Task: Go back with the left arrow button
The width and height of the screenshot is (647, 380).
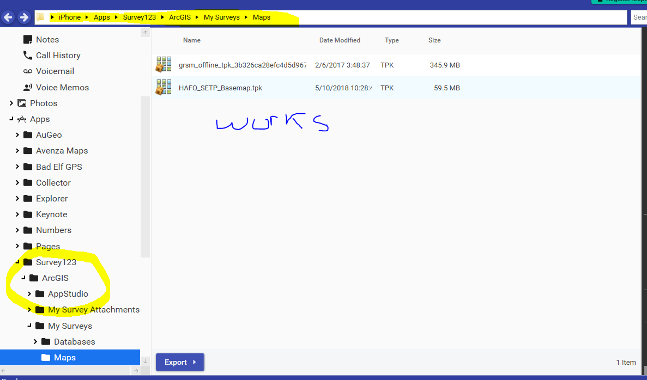Action: [x=8, y=17]
